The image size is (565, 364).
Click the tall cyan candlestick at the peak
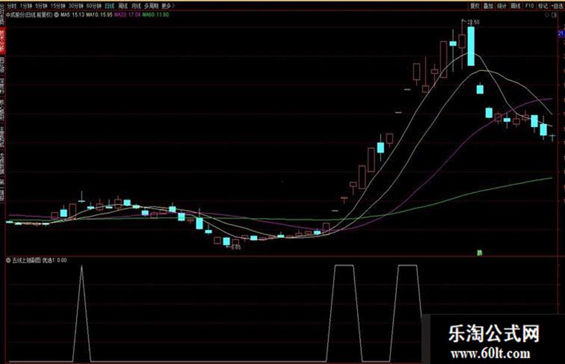tap(471, 46)
